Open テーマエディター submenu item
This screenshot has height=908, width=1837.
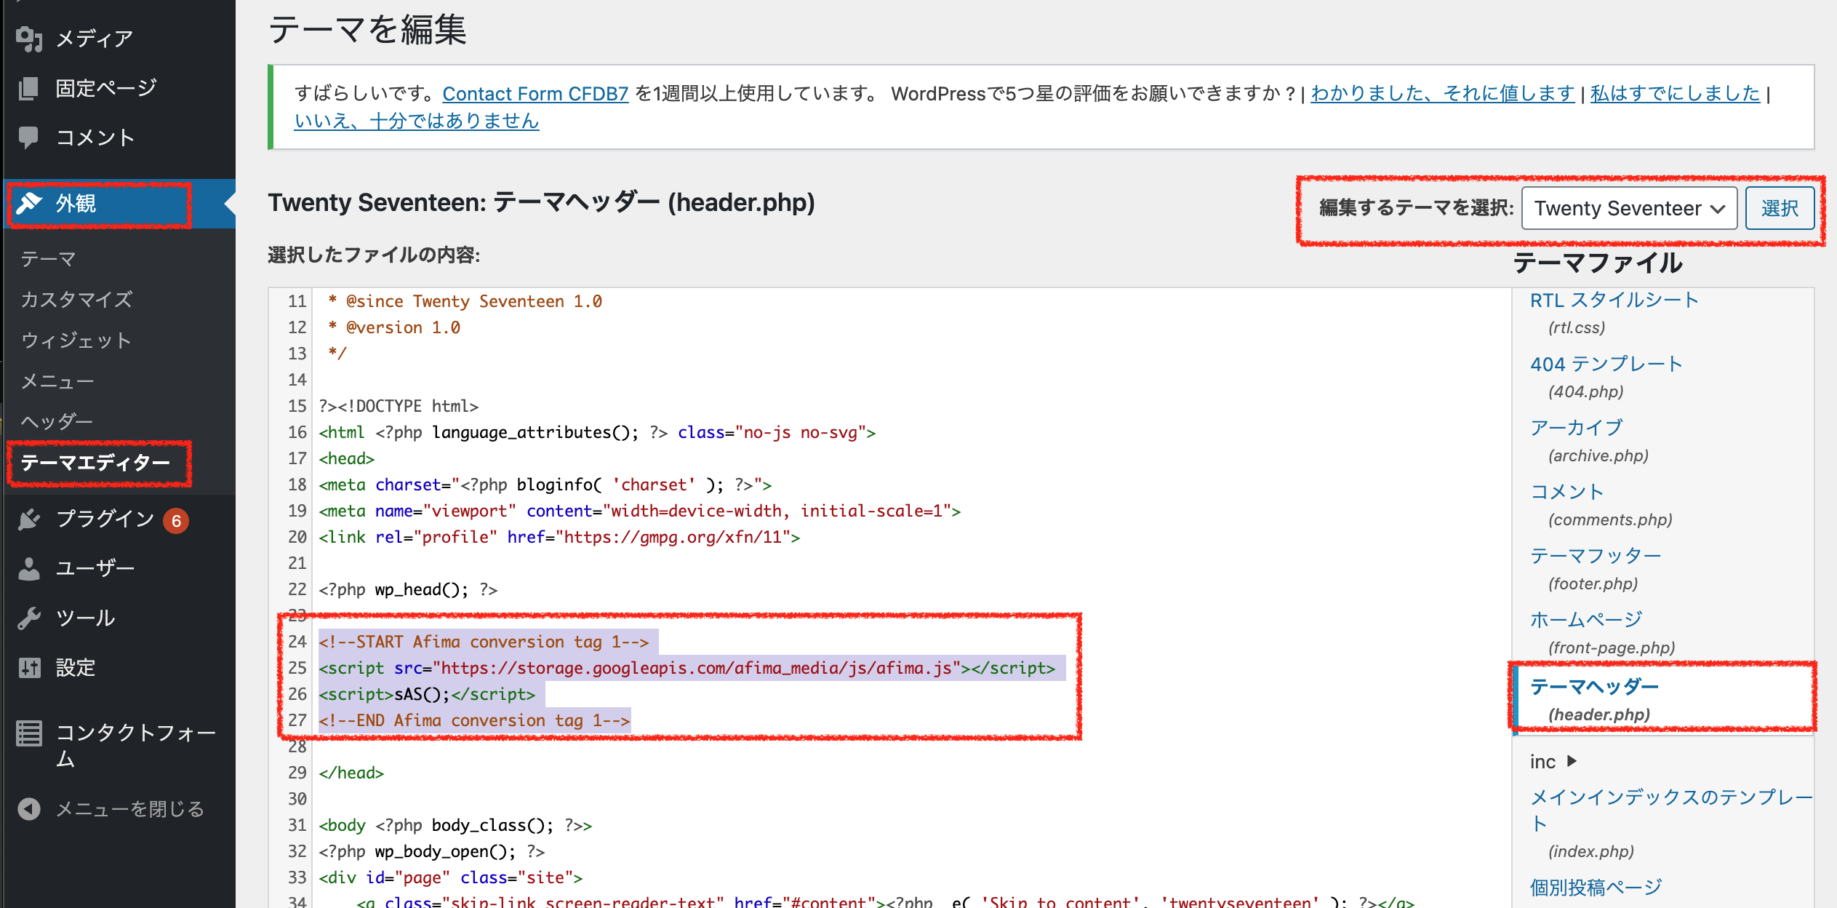[x=95, y=463]
